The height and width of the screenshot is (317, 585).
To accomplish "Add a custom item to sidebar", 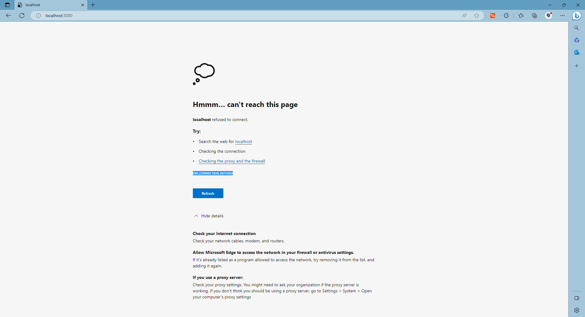I will tap(576, 66).
